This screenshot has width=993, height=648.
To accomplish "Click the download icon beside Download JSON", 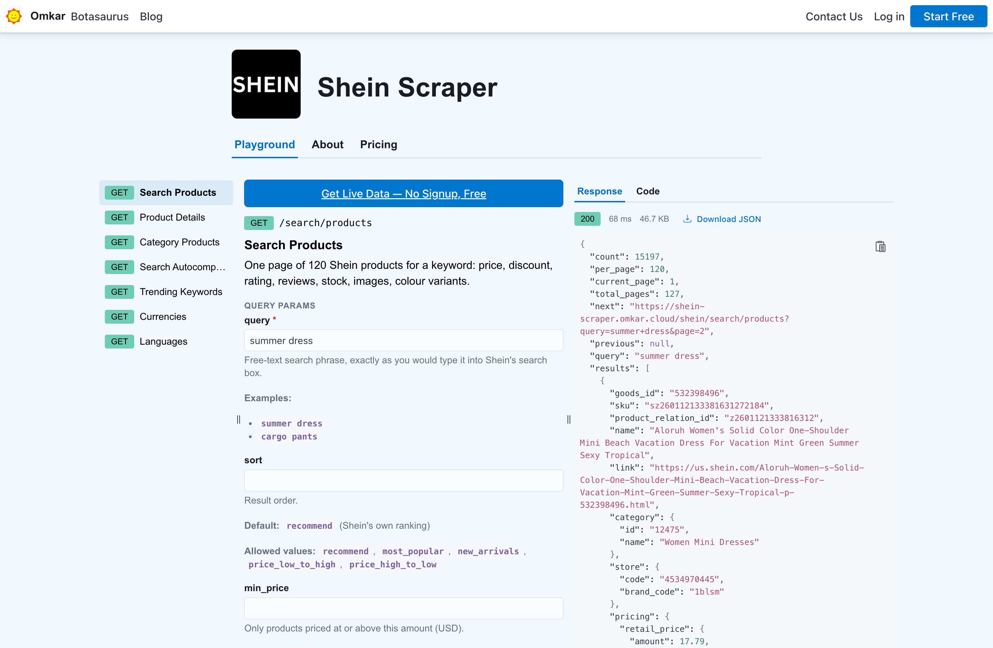I will coord(687,219).
